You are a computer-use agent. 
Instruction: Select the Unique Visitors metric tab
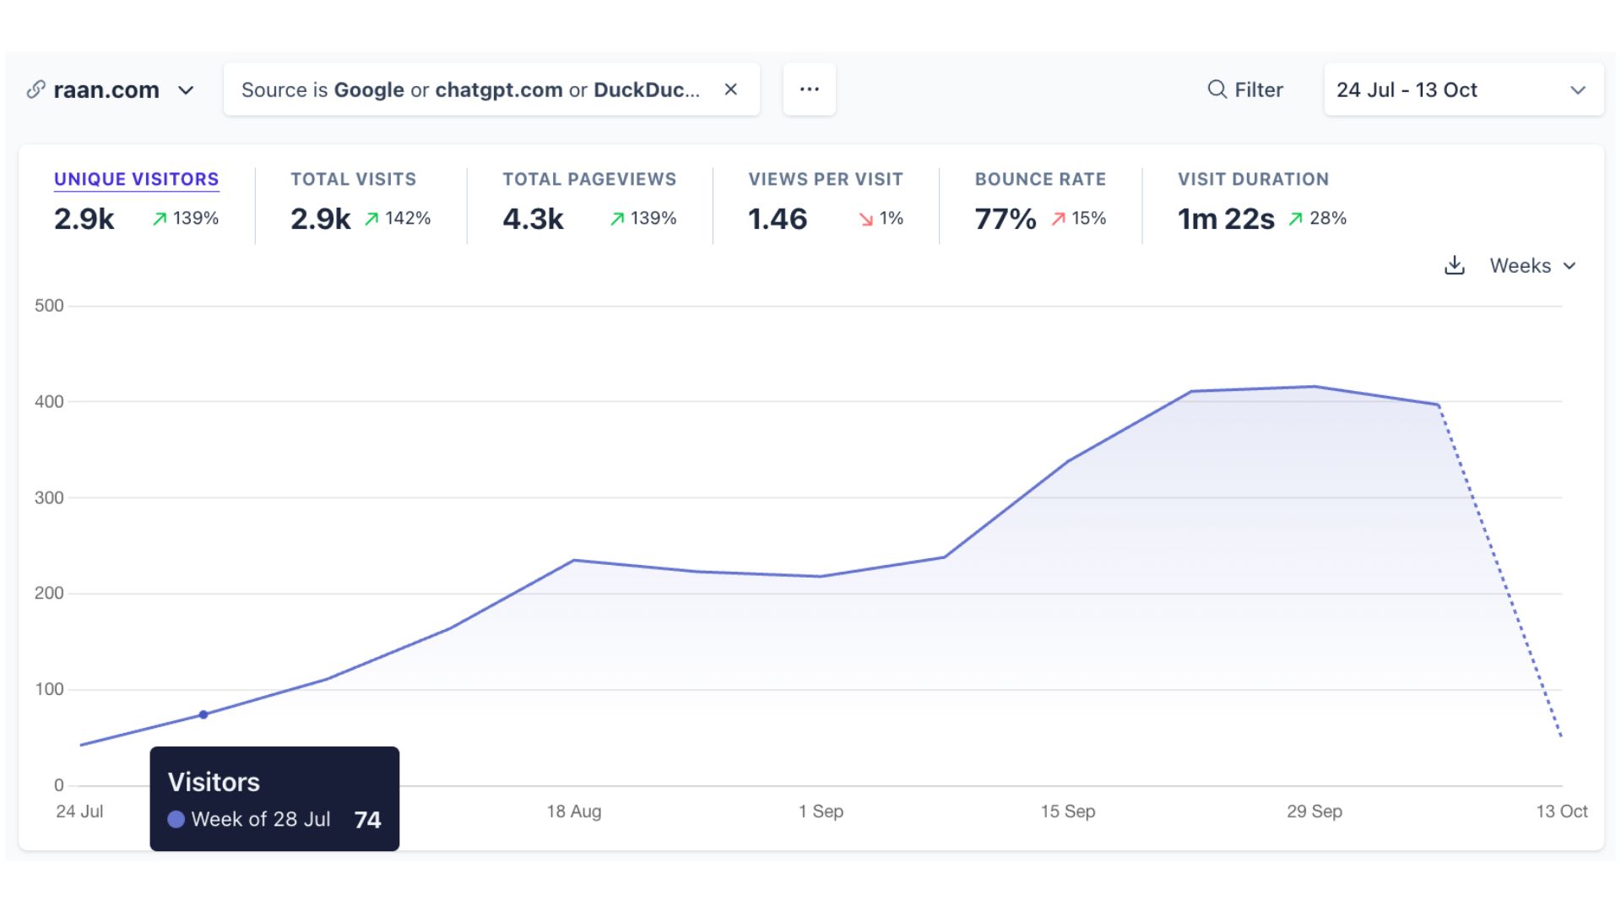pyautogui.click(x=136, y=179)
